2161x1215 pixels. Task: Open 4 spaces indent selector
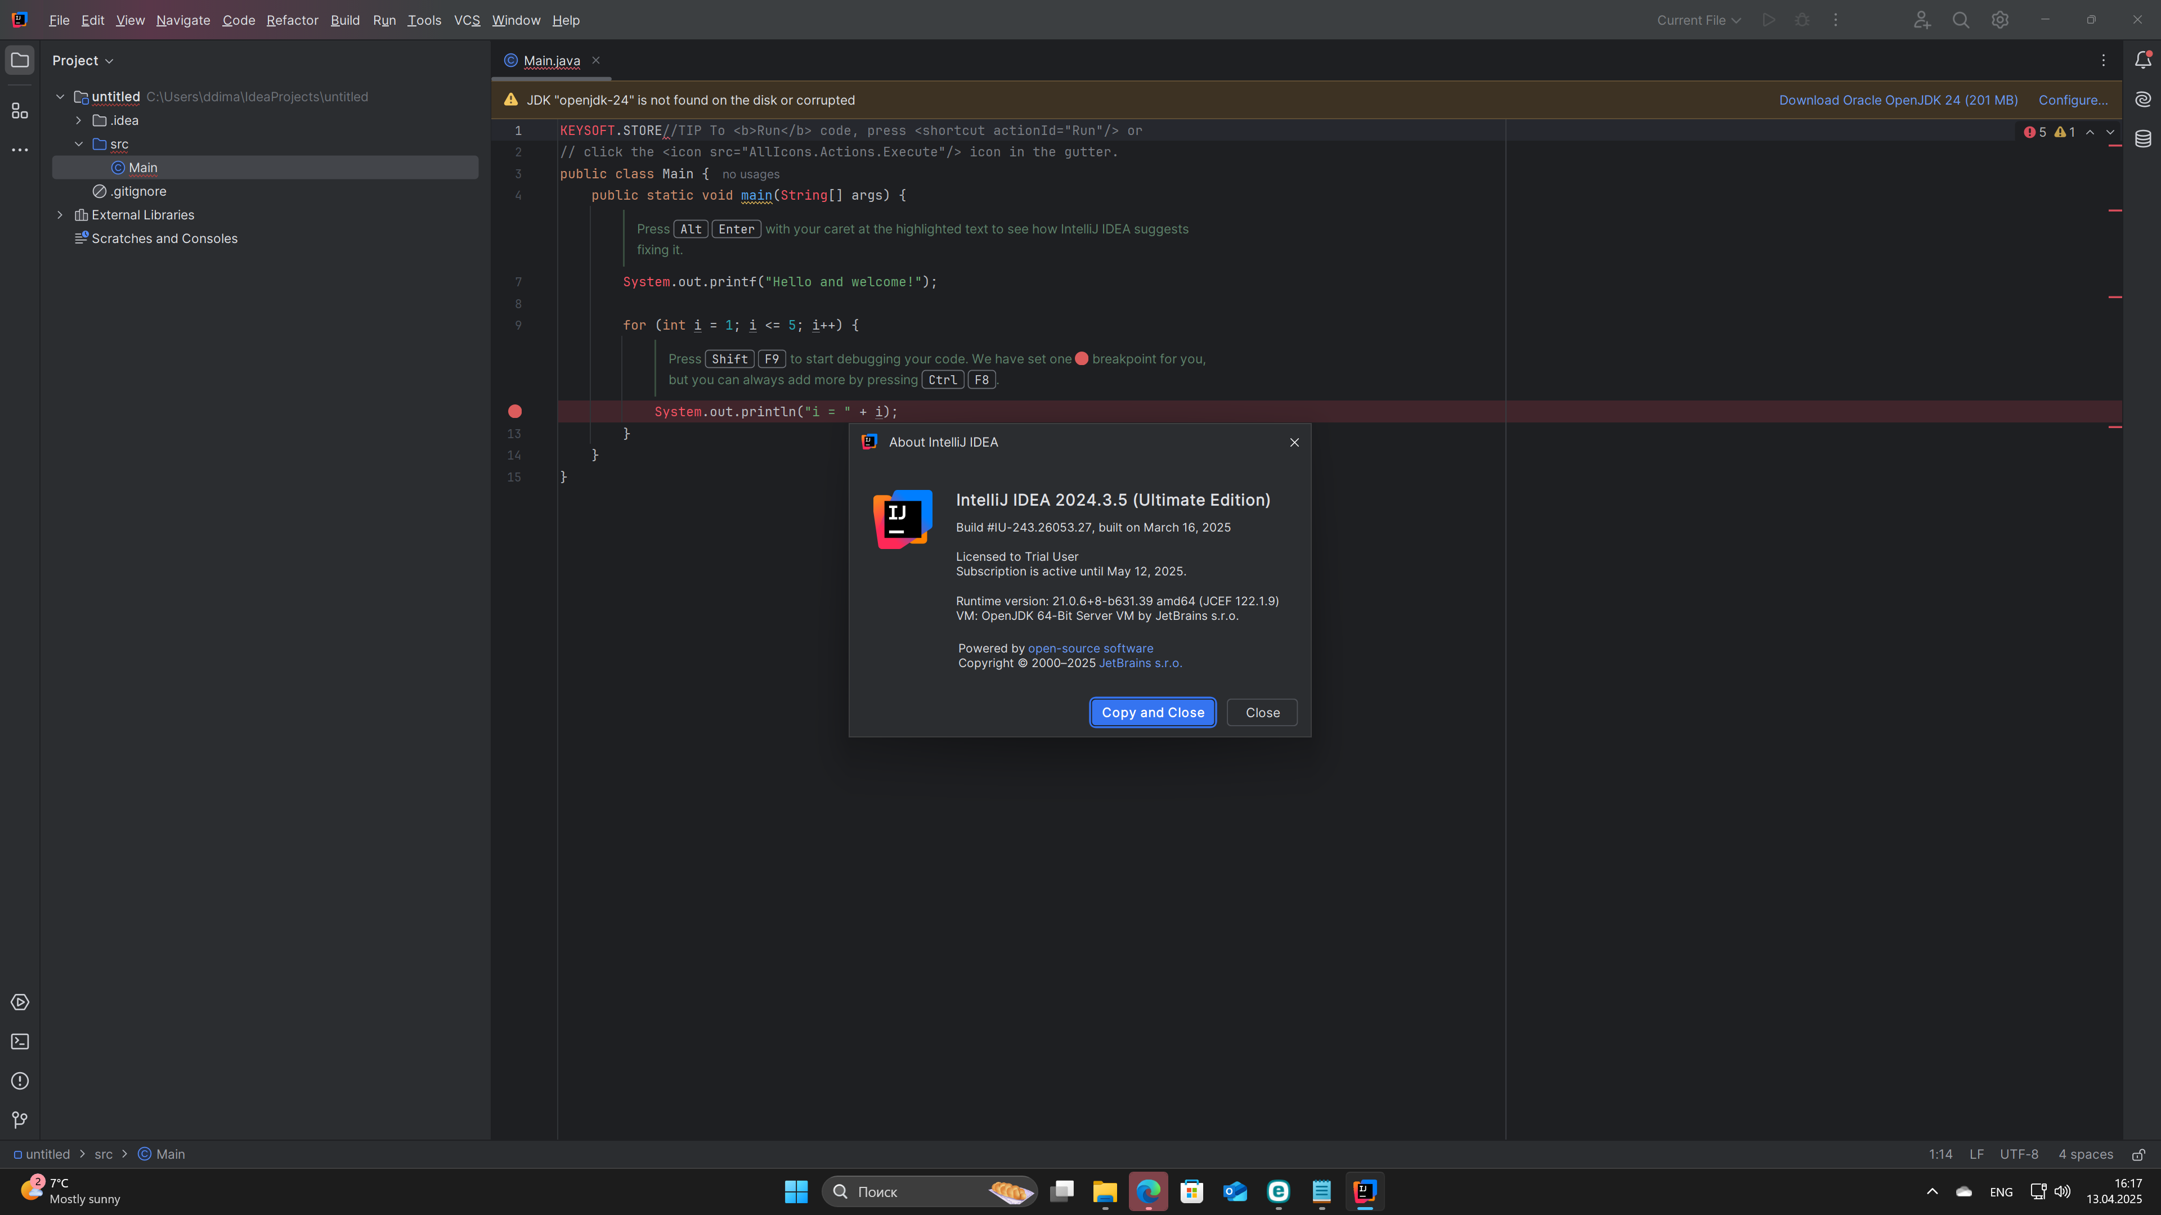2086,1155
